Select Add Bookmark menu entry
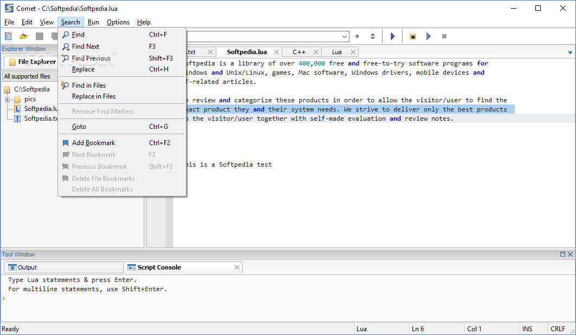This screenshot has height=335, width=576. coord(122,143)
